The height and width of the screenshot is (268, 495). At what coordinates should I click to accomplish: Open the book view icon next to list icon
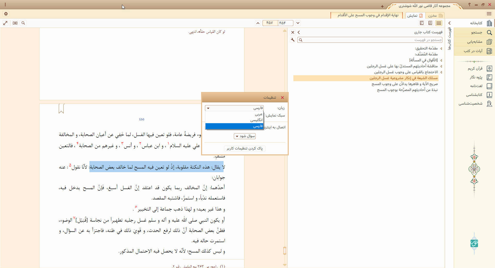[x=430, y=23]
